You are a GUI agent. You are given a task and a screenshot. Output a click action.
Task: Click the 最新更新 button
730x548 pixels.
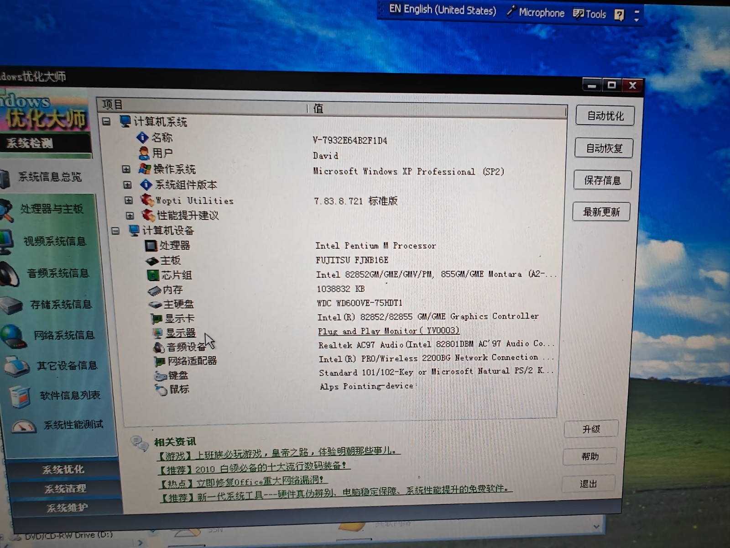[601, 212]
